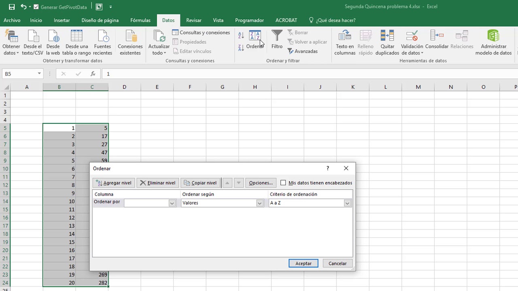Image resolution: width=518 pixels, height=291 pixels.
Task: Click Cancelar in the Ordenar dialog
Action: point(338,264)
